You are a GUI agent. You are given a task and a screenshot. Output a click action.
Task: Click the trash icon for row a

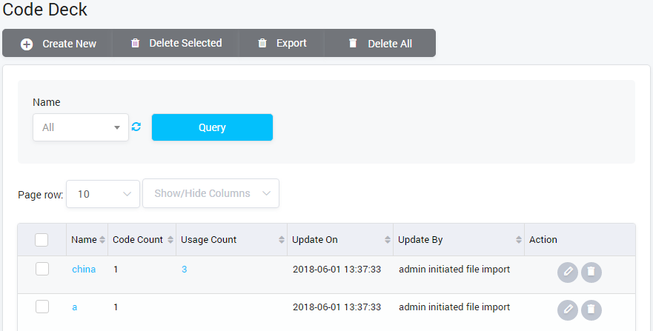click(591, 309)
